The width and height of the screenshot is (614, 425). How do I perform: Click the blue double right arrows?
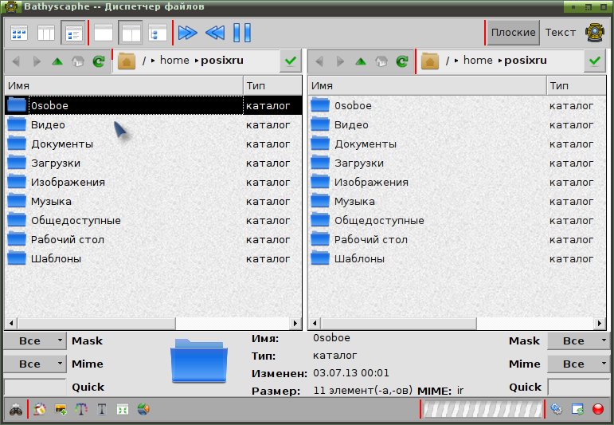click(188, 33)
